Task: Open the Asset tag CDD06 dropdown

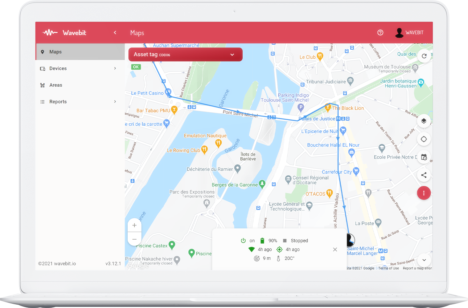Action: pos(186,55)
